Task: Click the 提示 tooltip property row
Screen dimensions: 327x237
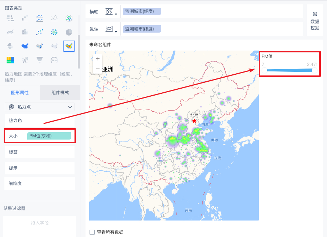Action: click(40, 168)
